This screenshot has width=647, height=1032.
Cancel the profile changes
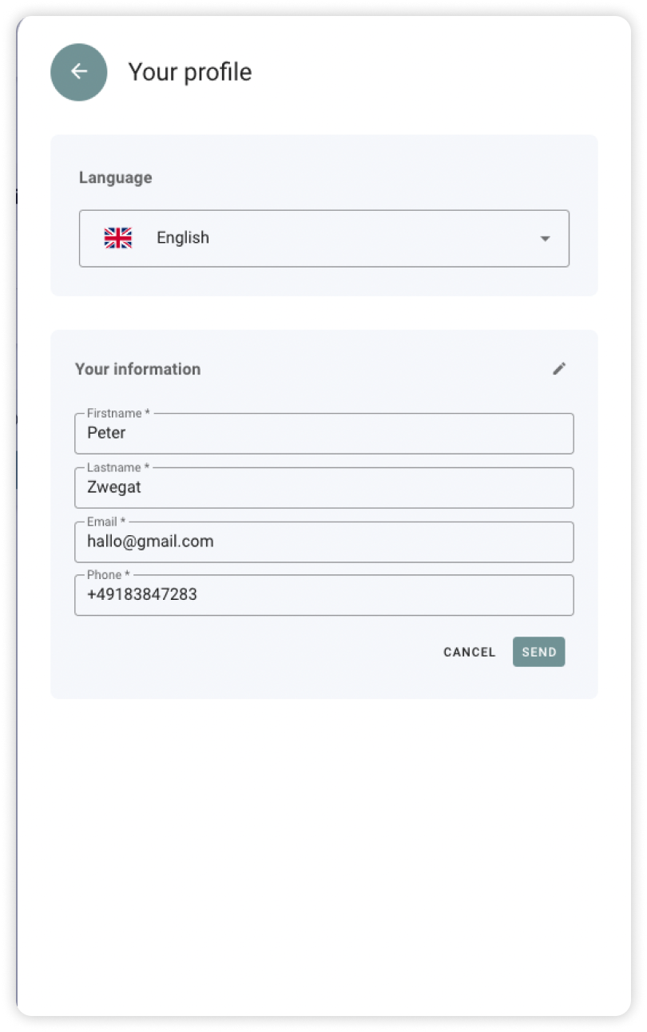pyautogui.click(x=470, y=652)
